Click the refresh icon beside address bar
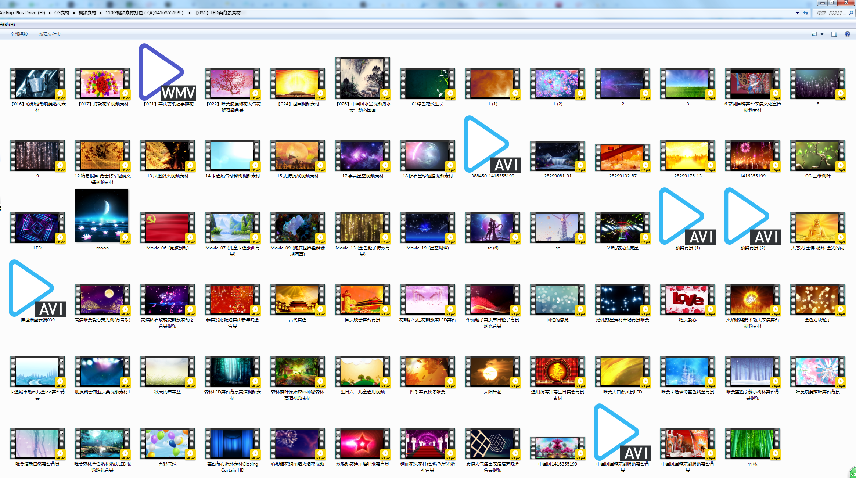 tap(806, 13)
